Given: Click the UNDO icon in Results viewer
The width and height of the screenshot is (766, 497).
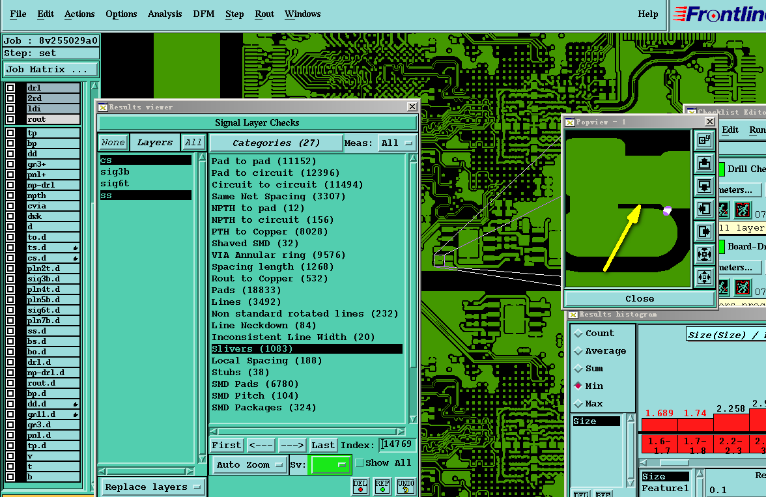Looking at the screenshot, I should [x=405, y=486].
